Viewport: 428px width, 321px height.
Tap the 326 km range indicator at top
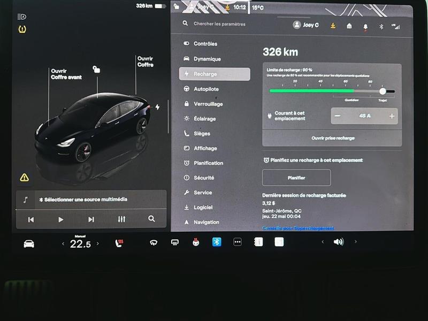coord(144,6)
